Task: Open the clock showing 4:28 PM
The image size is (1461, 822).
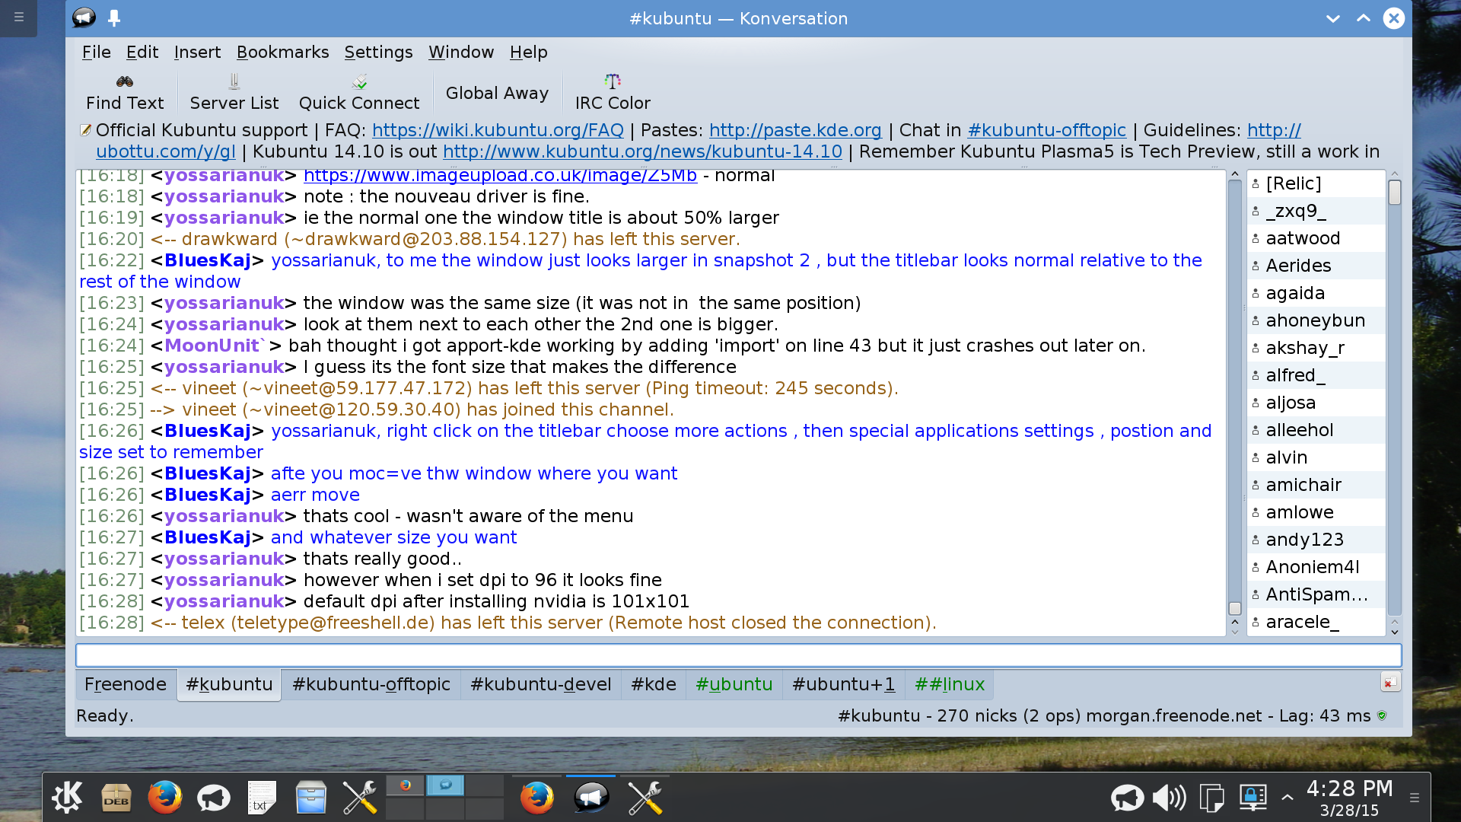Action: click(x=1349, y=798)
